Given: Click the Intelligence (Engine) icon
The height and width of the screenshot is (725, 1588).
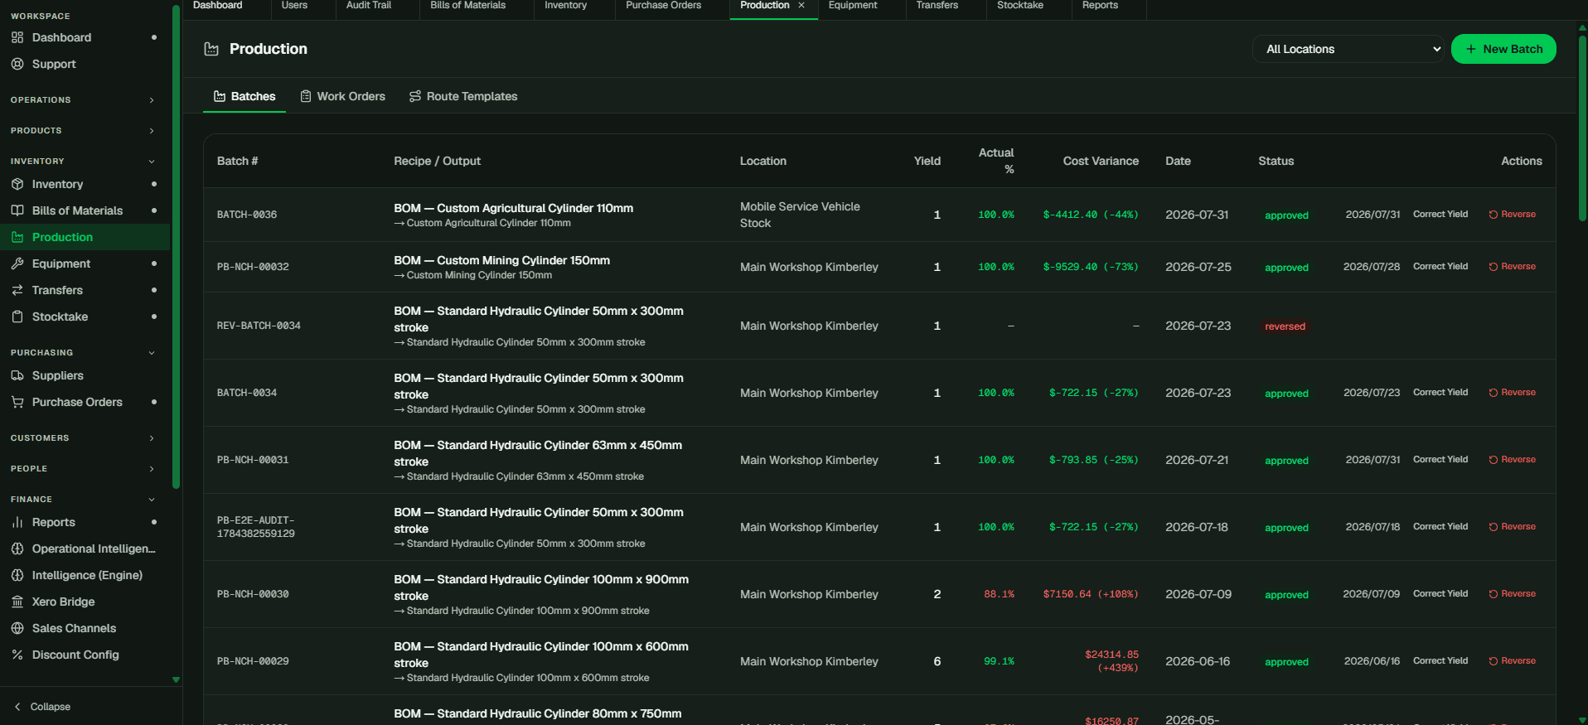Looking at the screenshot, I should tap(17, 575).
